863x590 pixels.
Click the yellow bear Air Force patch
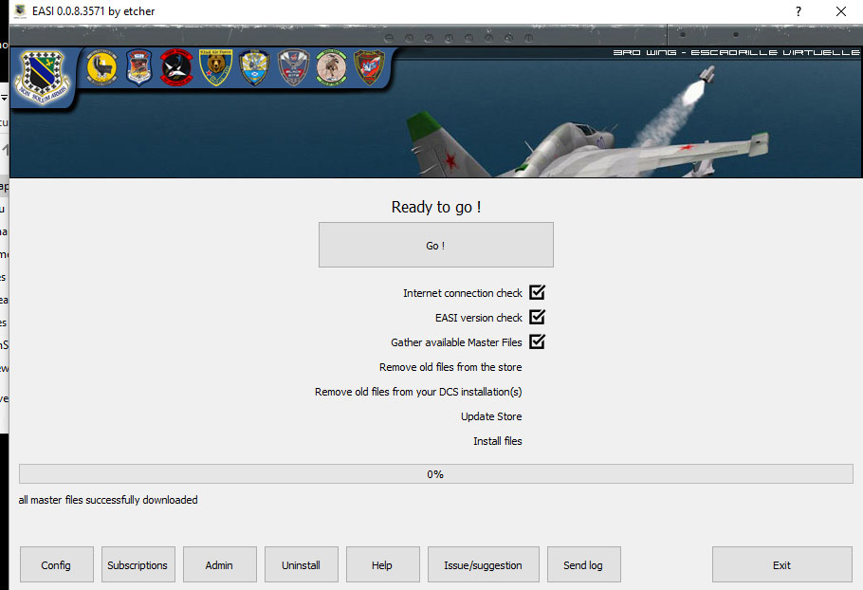tap(216, 67)
